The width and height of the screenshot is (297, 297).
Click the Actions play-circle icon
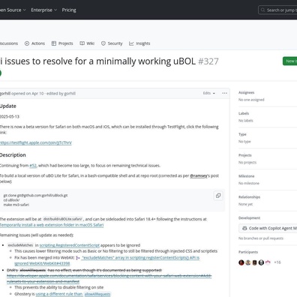click(x=27, y=43)
